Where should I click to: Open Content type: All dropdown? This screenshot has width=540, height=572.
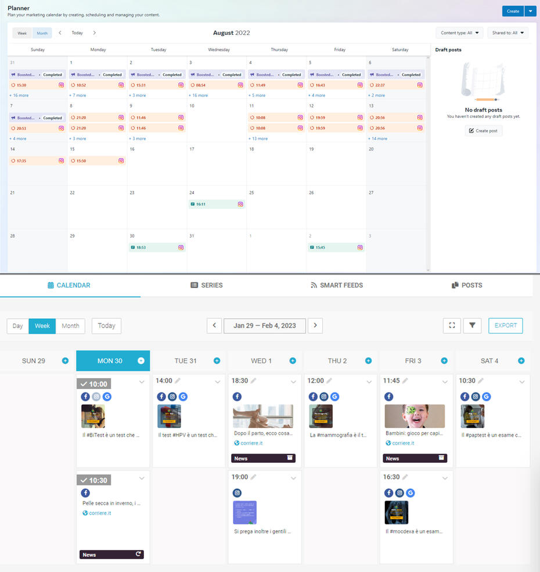pos(460,33)
